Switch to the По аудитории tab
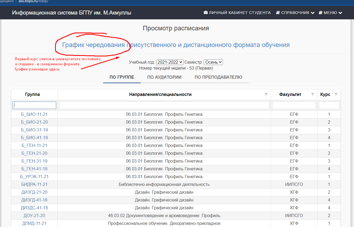Image resolution: width=354 pixels, height=227 pixels. click(164, 77)
